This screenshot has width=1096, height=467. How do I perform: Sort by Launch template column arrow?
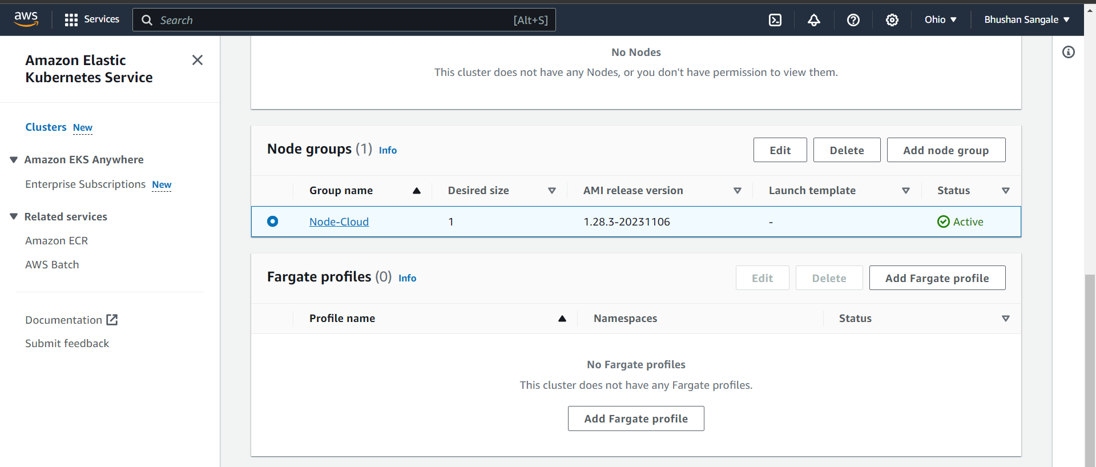(x=906, y=191)
